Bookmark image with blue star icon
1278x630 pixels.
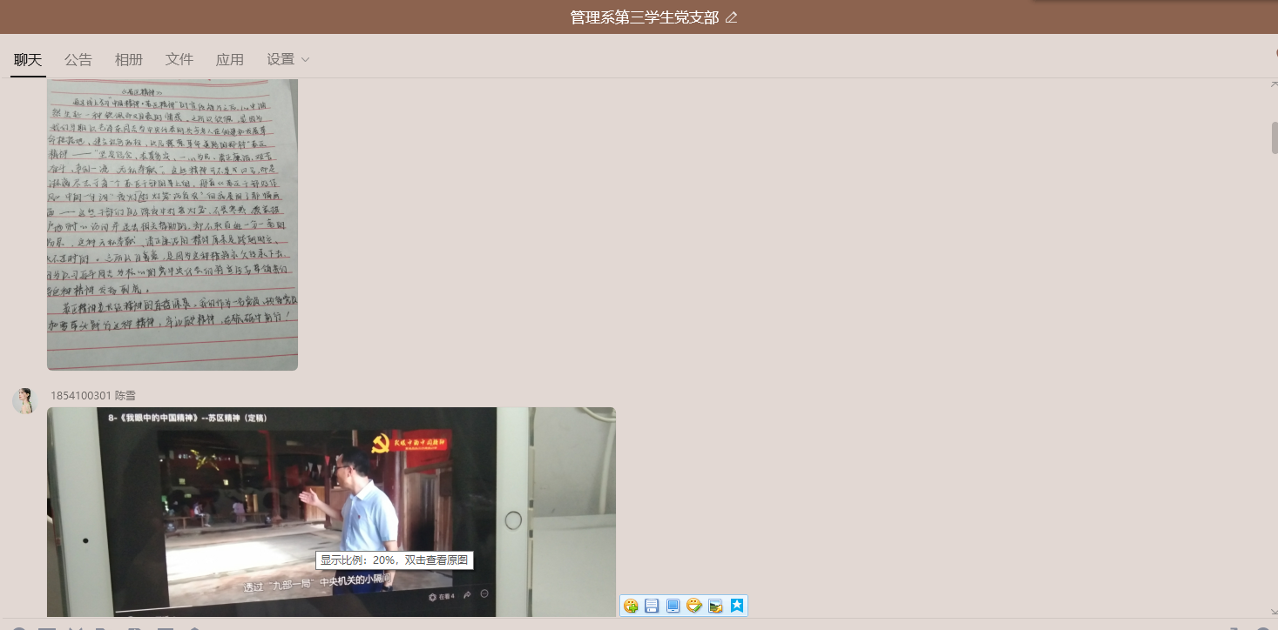[737, 606]
